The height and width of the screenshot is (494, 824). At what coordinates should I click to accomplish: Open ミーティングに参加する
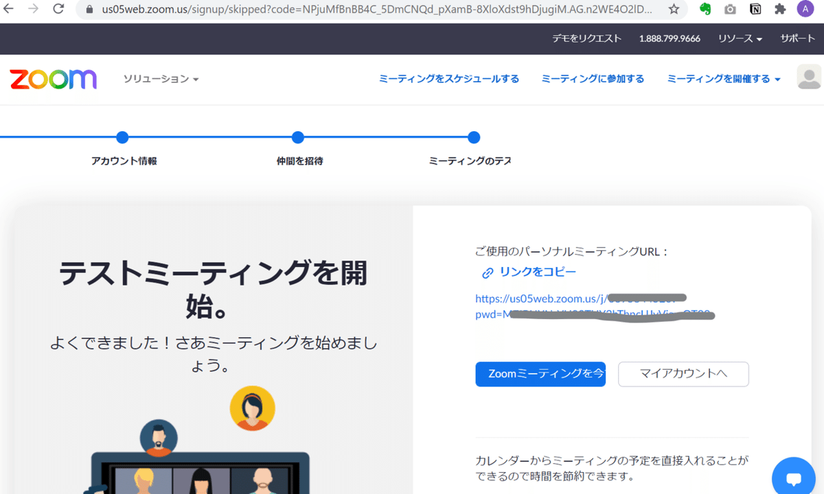coord(593,79)
